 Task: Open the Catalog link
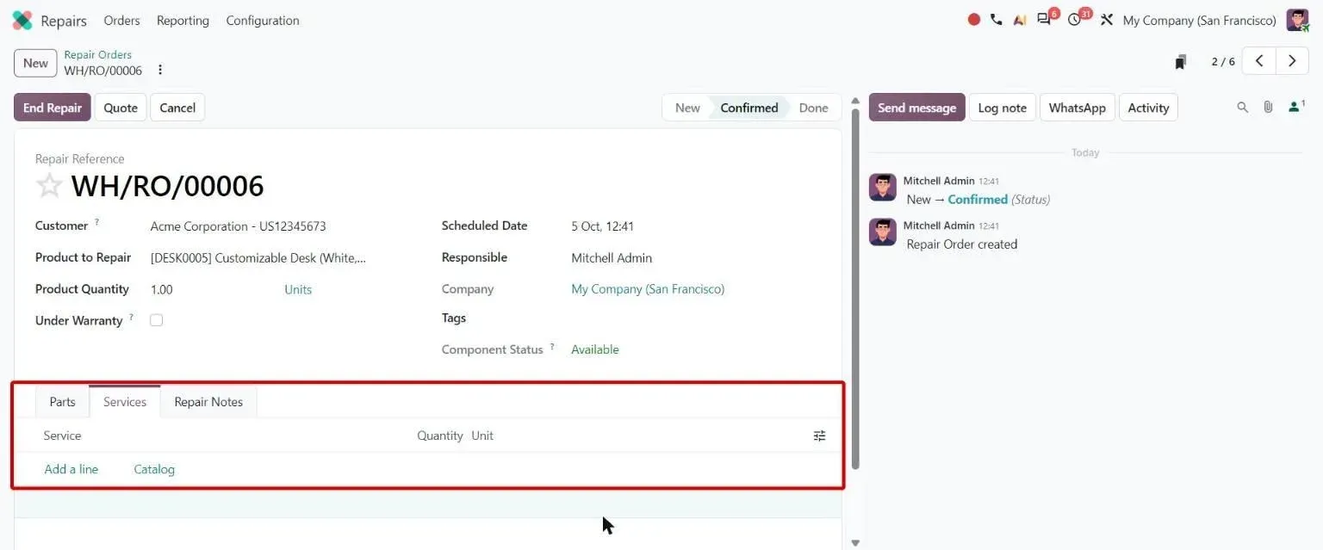point(154,469)
